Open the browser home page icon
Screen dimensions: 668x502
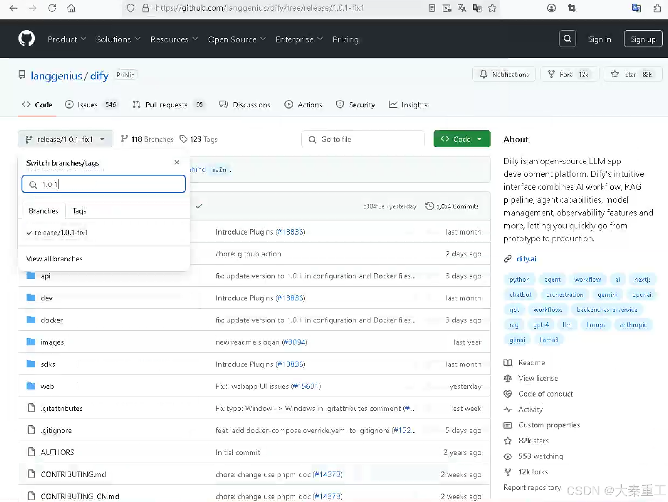click(71, 8)
